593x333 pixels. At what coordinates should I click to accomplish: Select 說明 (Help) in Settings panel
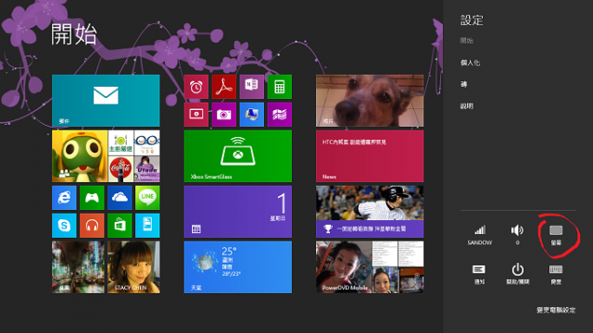(x=467, y=106)
